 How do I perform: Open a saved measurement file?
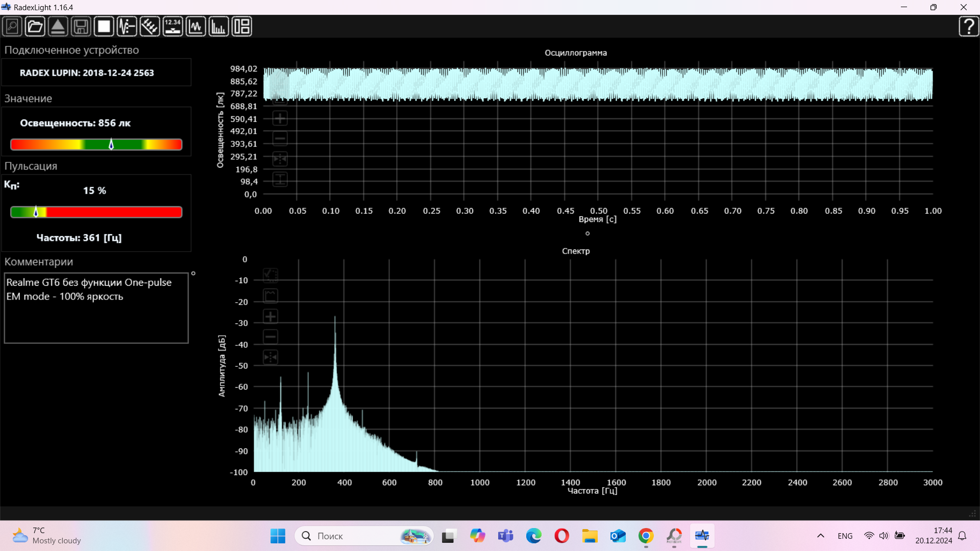point(35,27)
